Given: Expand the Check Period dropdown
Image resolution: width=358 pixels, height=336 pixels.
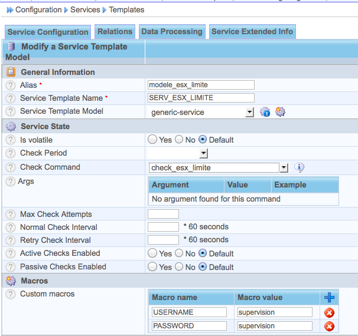Looking at the screenshot, I should [203, 154].
